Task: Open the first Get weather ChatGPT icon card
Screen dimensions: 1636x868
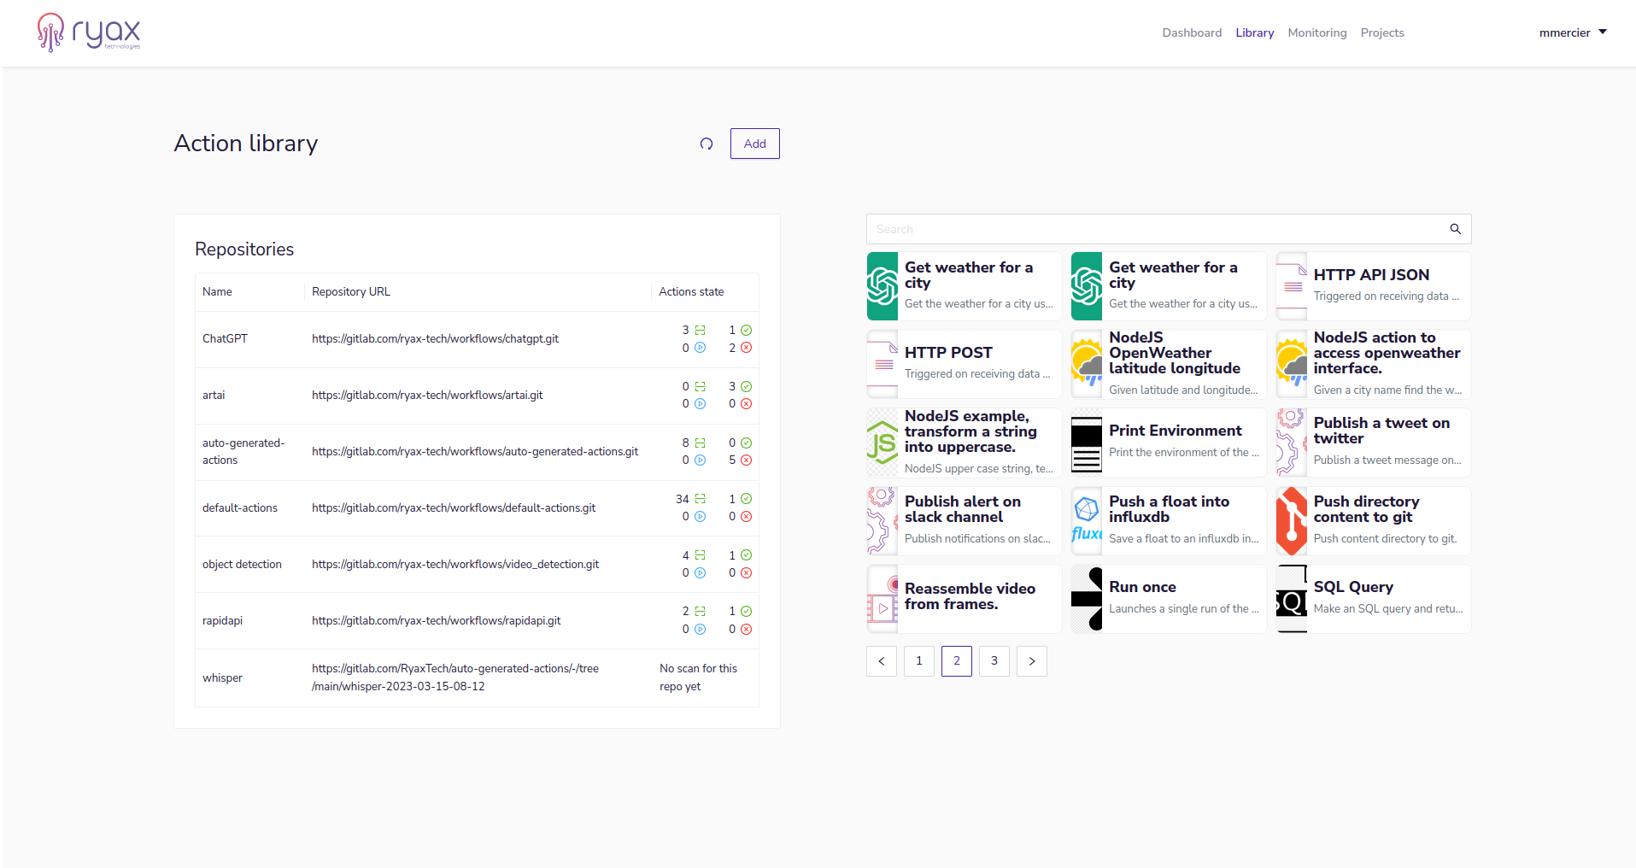Action: tap(883, 286)
